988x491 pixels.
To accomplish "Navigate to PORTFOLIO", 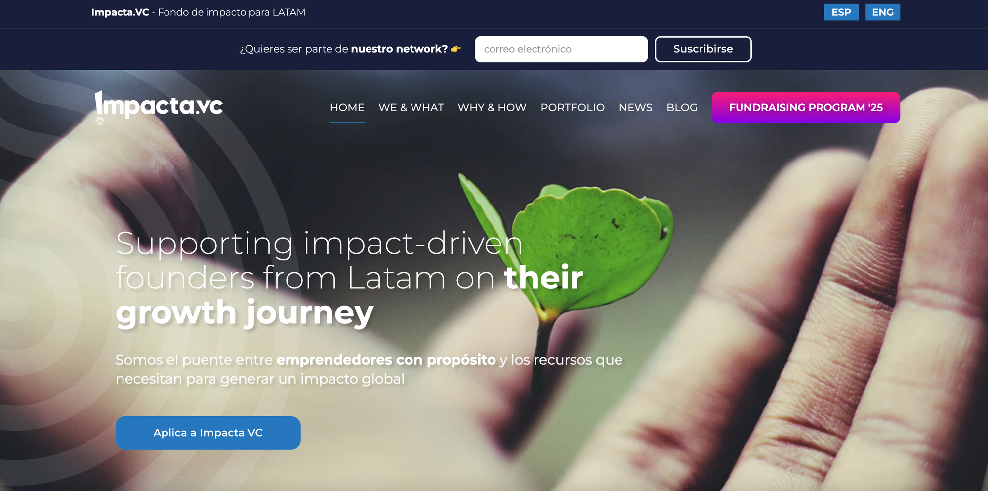I will [573, 108].
